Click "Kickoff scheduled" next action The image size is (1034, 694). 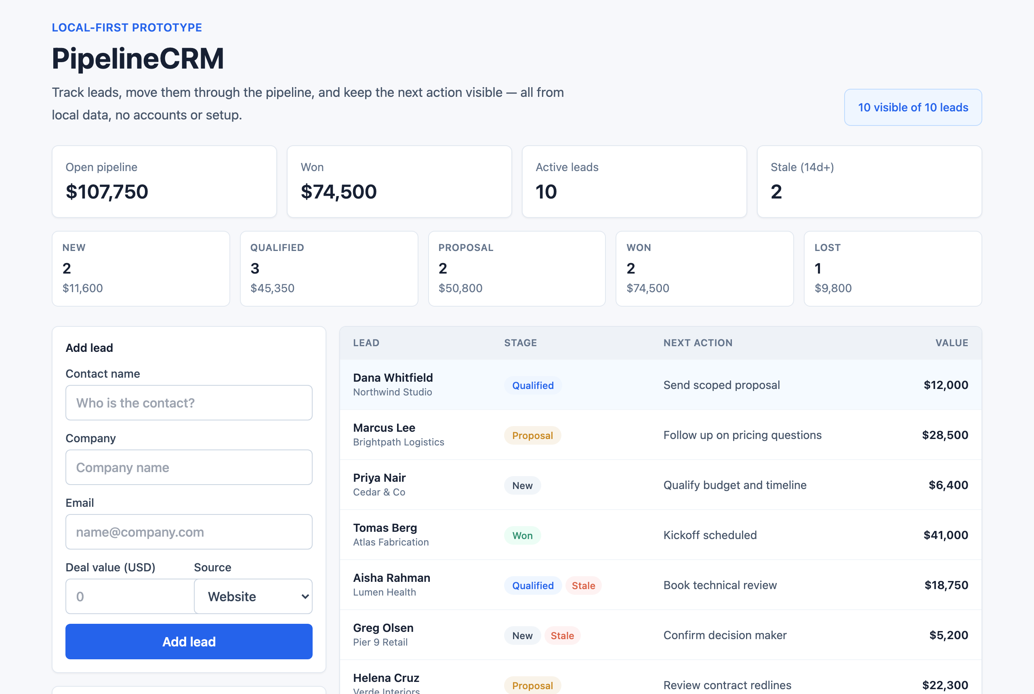click(710, 535)
